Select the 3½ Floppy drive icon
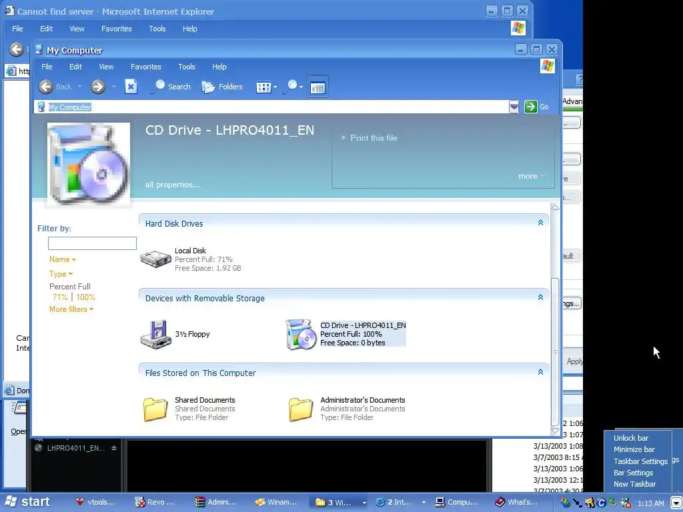Image resolution: width=683 pixels, height=512 pixels. pyautogui.click(x=155, y=334)
